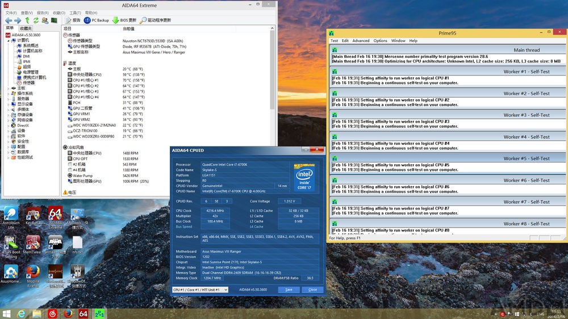The height and width of the screenshot is (319, 568).
Task: Click the Intel Core i7 logo in CPUID
Action: click(x=304, y=177)
